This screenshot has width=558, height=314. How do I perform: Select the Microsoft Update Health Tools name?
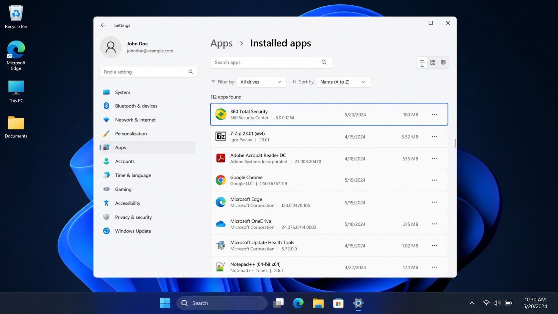(262, 243)
